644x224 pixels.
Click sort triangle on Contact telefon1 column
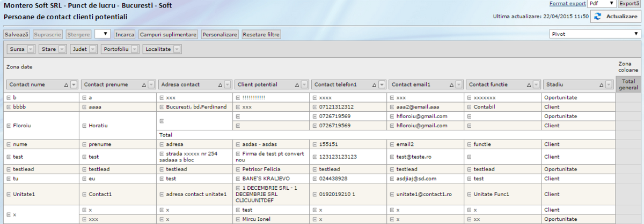(x=374, y=84)
